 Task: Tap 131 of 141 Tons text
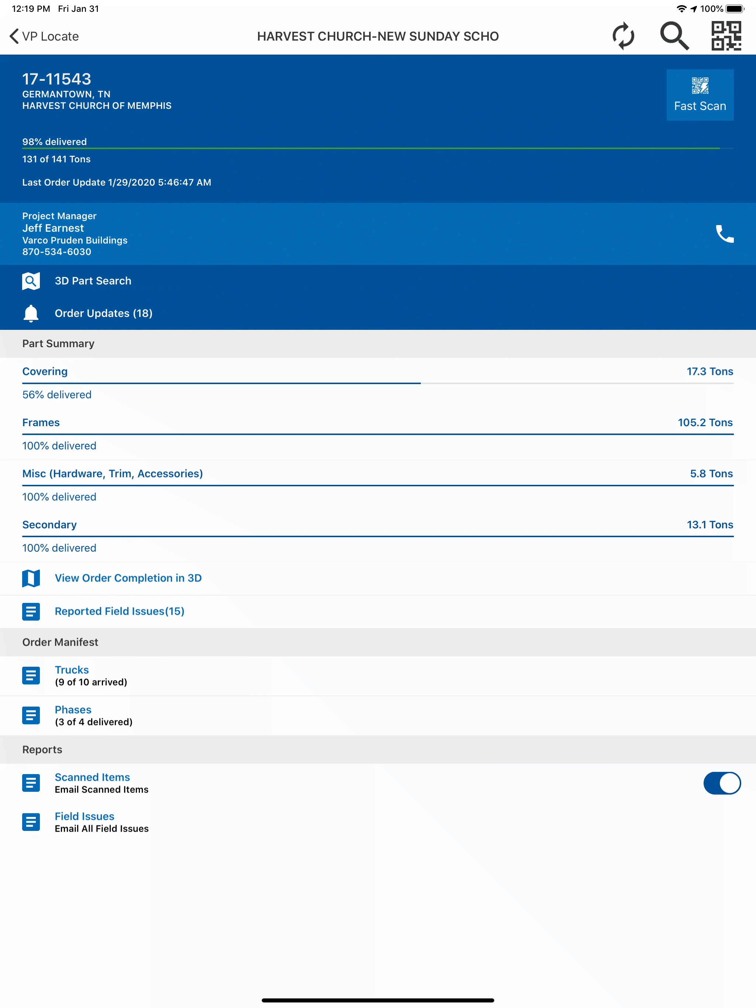pyautogui.click(x=56, y=159)
